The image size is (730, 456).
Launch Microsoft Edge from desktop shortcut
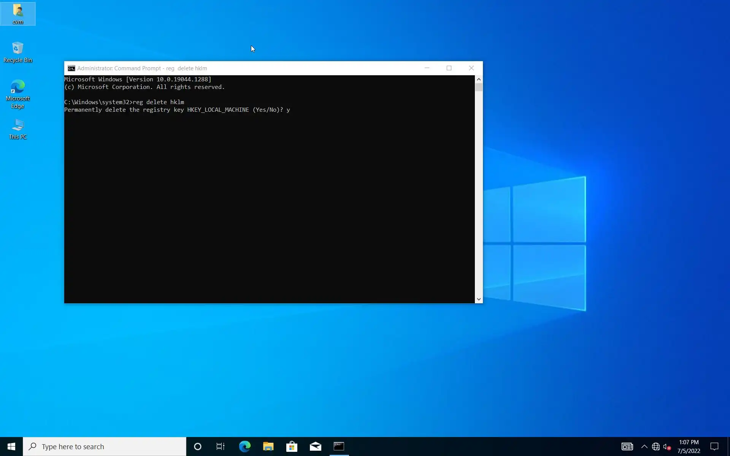17,93
